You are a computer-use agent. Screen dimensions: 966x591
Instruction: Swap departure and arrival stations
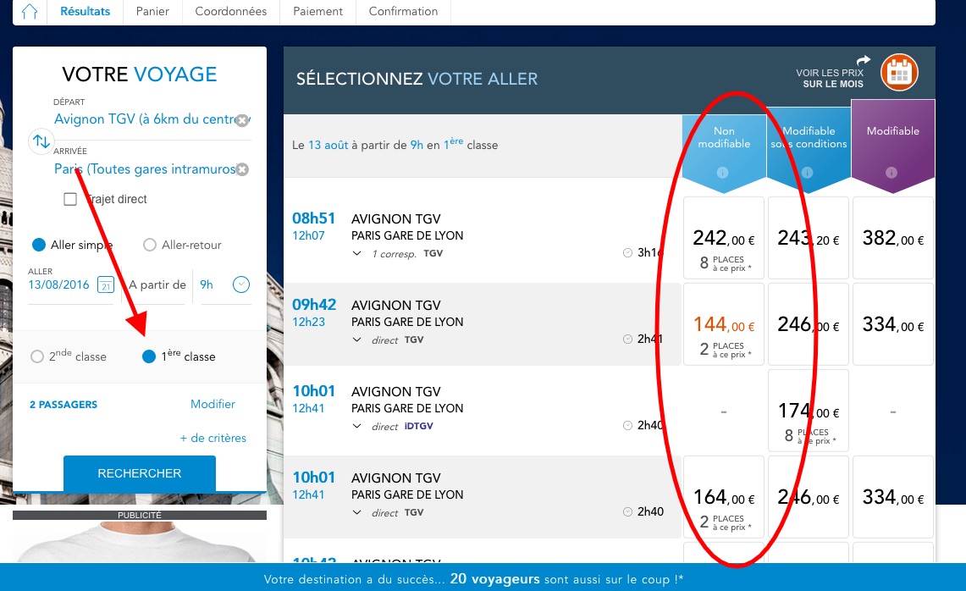point(41,141)
